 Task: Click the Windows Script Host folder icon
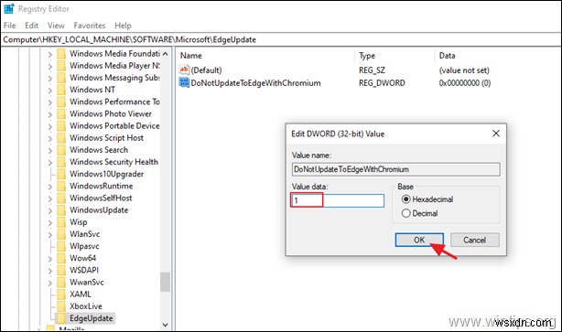[x=61, y=138]
